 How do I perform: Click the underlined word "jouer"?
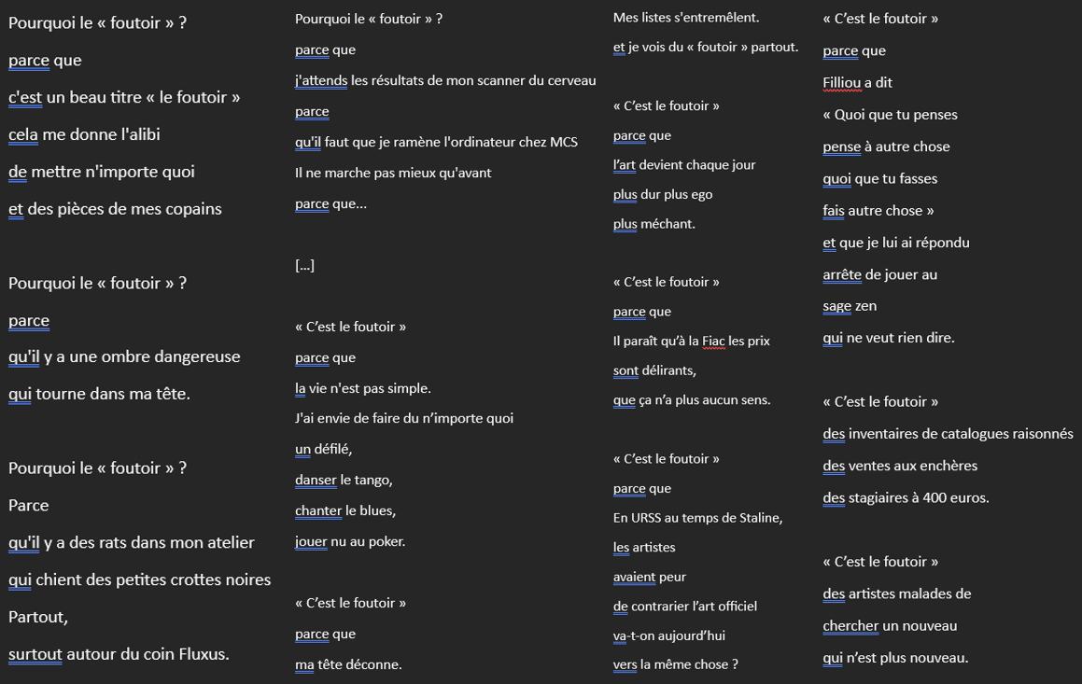pos(311,542)
